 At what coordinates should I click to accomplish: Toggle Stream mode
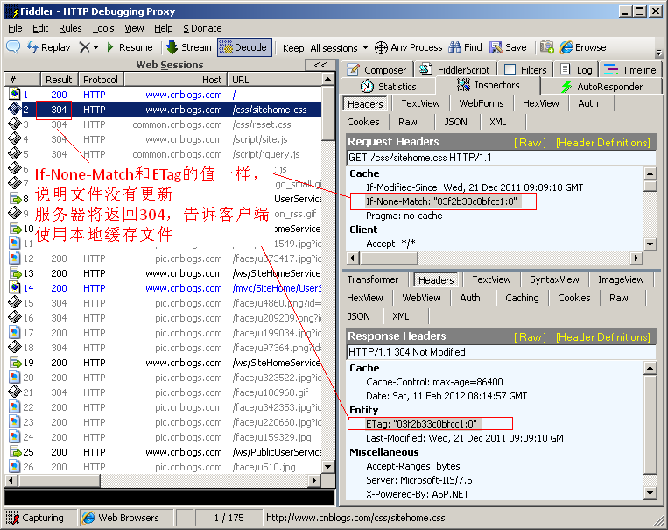(x=189, y=47)
